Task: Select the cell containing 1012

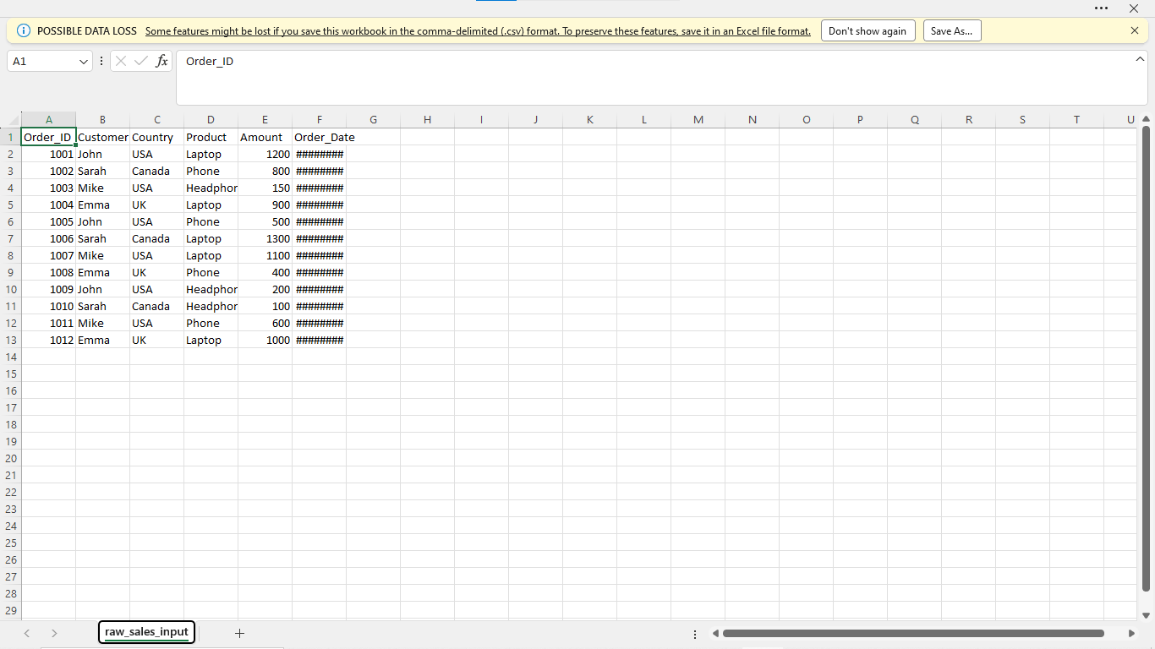Action: coord(49,340)
